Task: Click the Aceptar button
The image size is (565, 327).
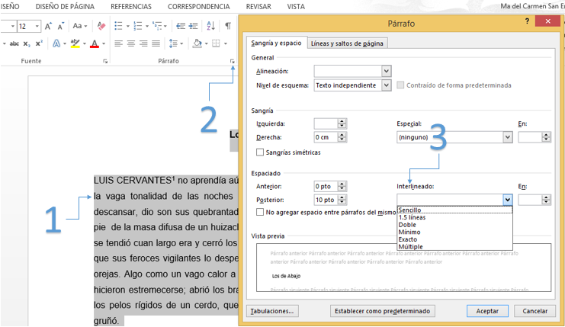Action: [487, 311]
